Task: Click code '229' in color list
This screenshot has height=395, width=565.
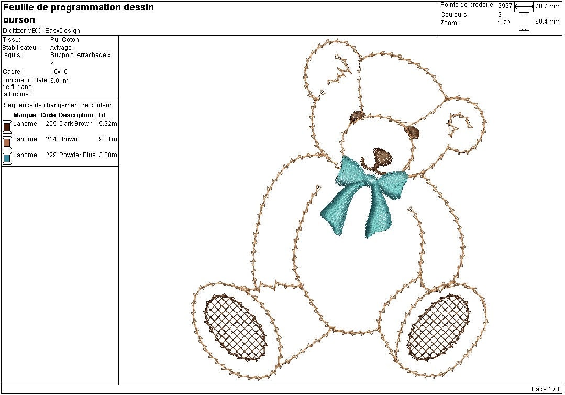Action: (51, 155)
